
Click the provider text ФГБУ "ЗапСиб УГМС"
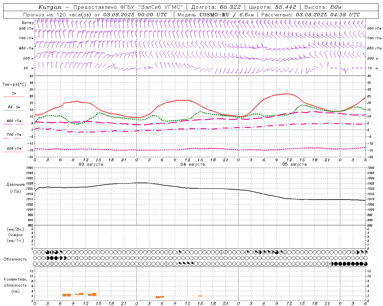click(x=151, y=7)
